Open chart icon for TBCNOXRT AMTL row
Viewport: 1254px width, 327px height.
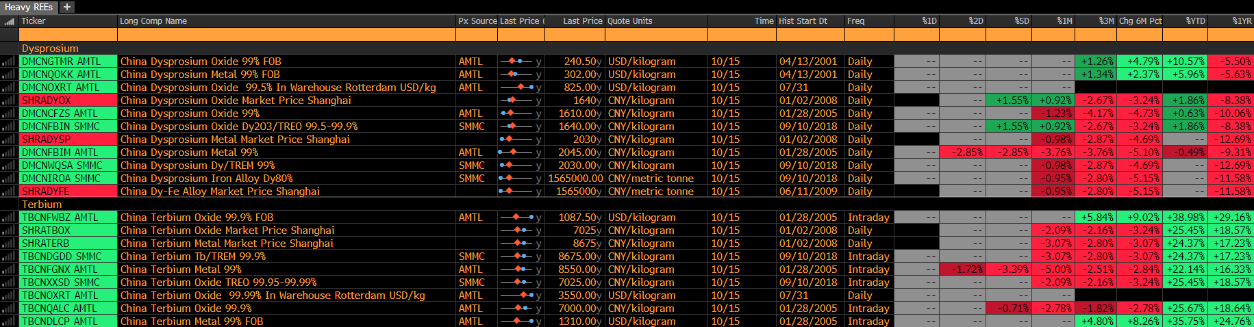point(9,296)
